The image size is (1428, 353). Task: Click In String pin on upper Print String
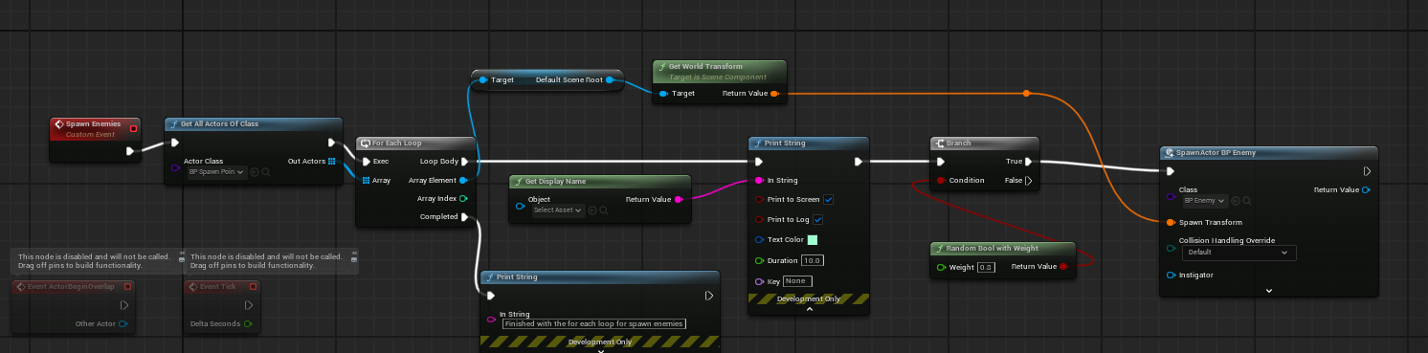click(x=759, y=180)
